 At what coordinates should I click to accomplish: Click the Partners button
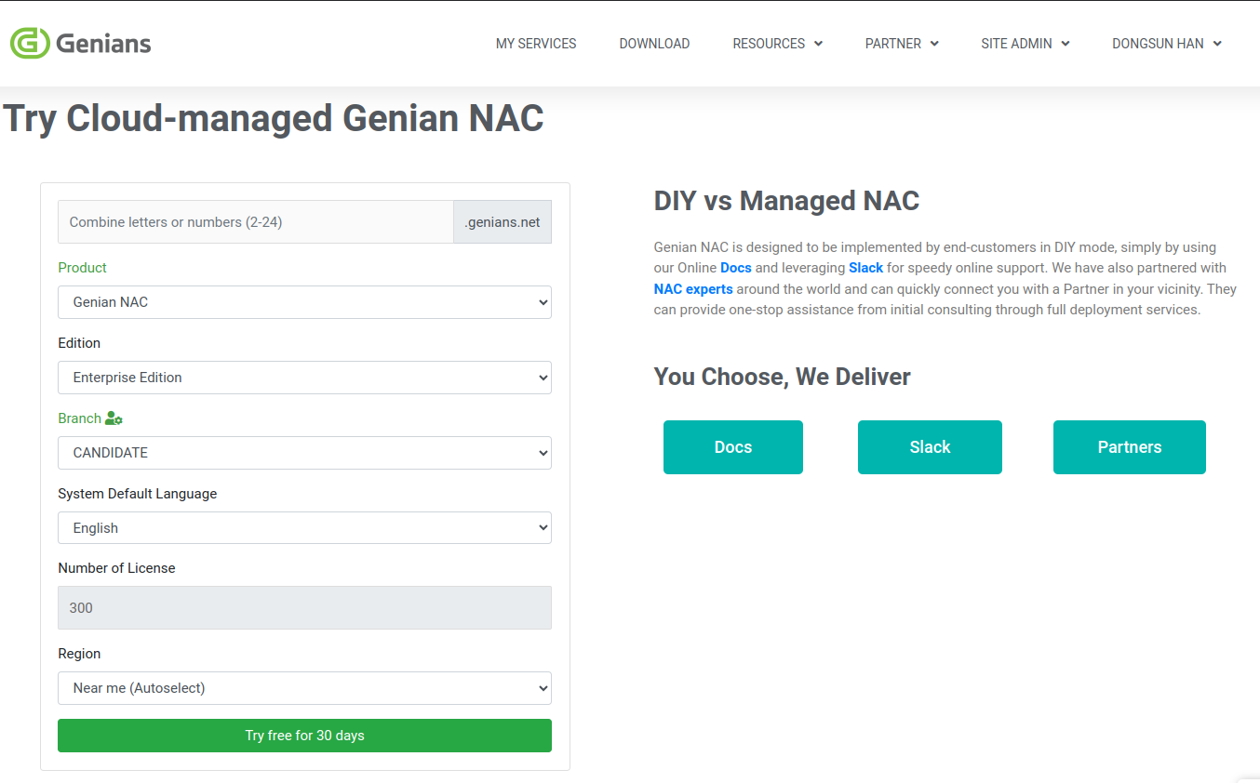[1129, 447]
